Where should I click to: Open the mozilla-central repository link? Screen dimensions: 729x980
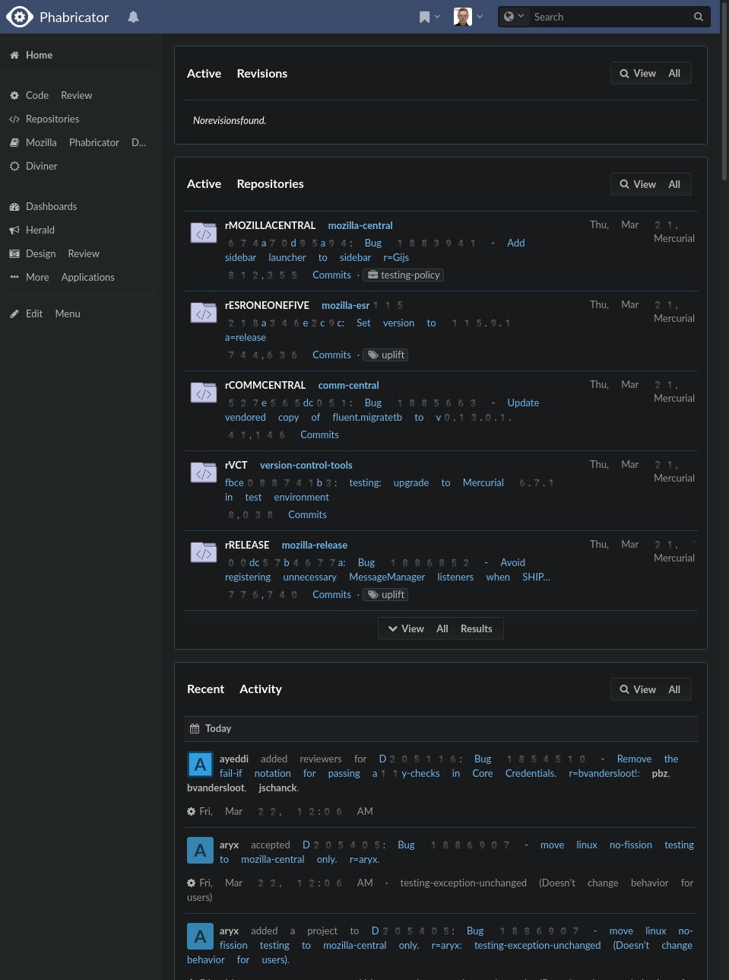[x=360, y=225]
